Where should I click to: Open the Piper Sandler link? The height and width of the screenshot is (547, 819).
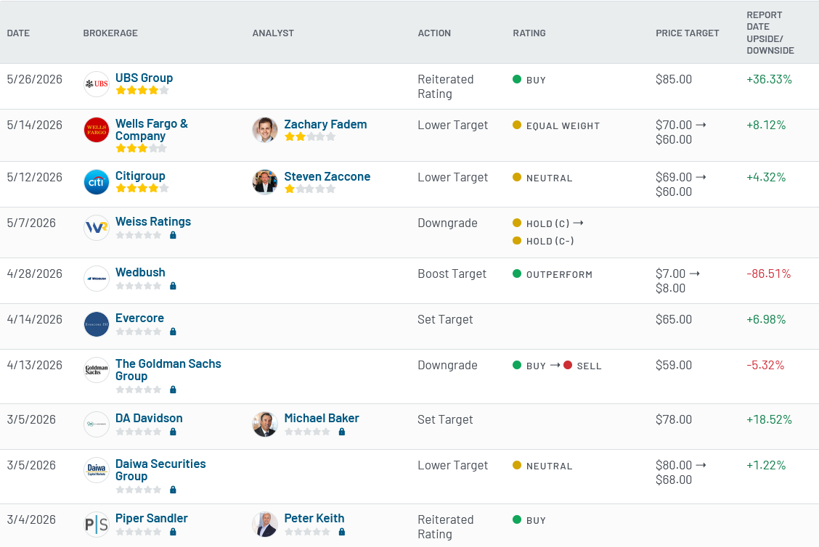click(x=152, y=518)
